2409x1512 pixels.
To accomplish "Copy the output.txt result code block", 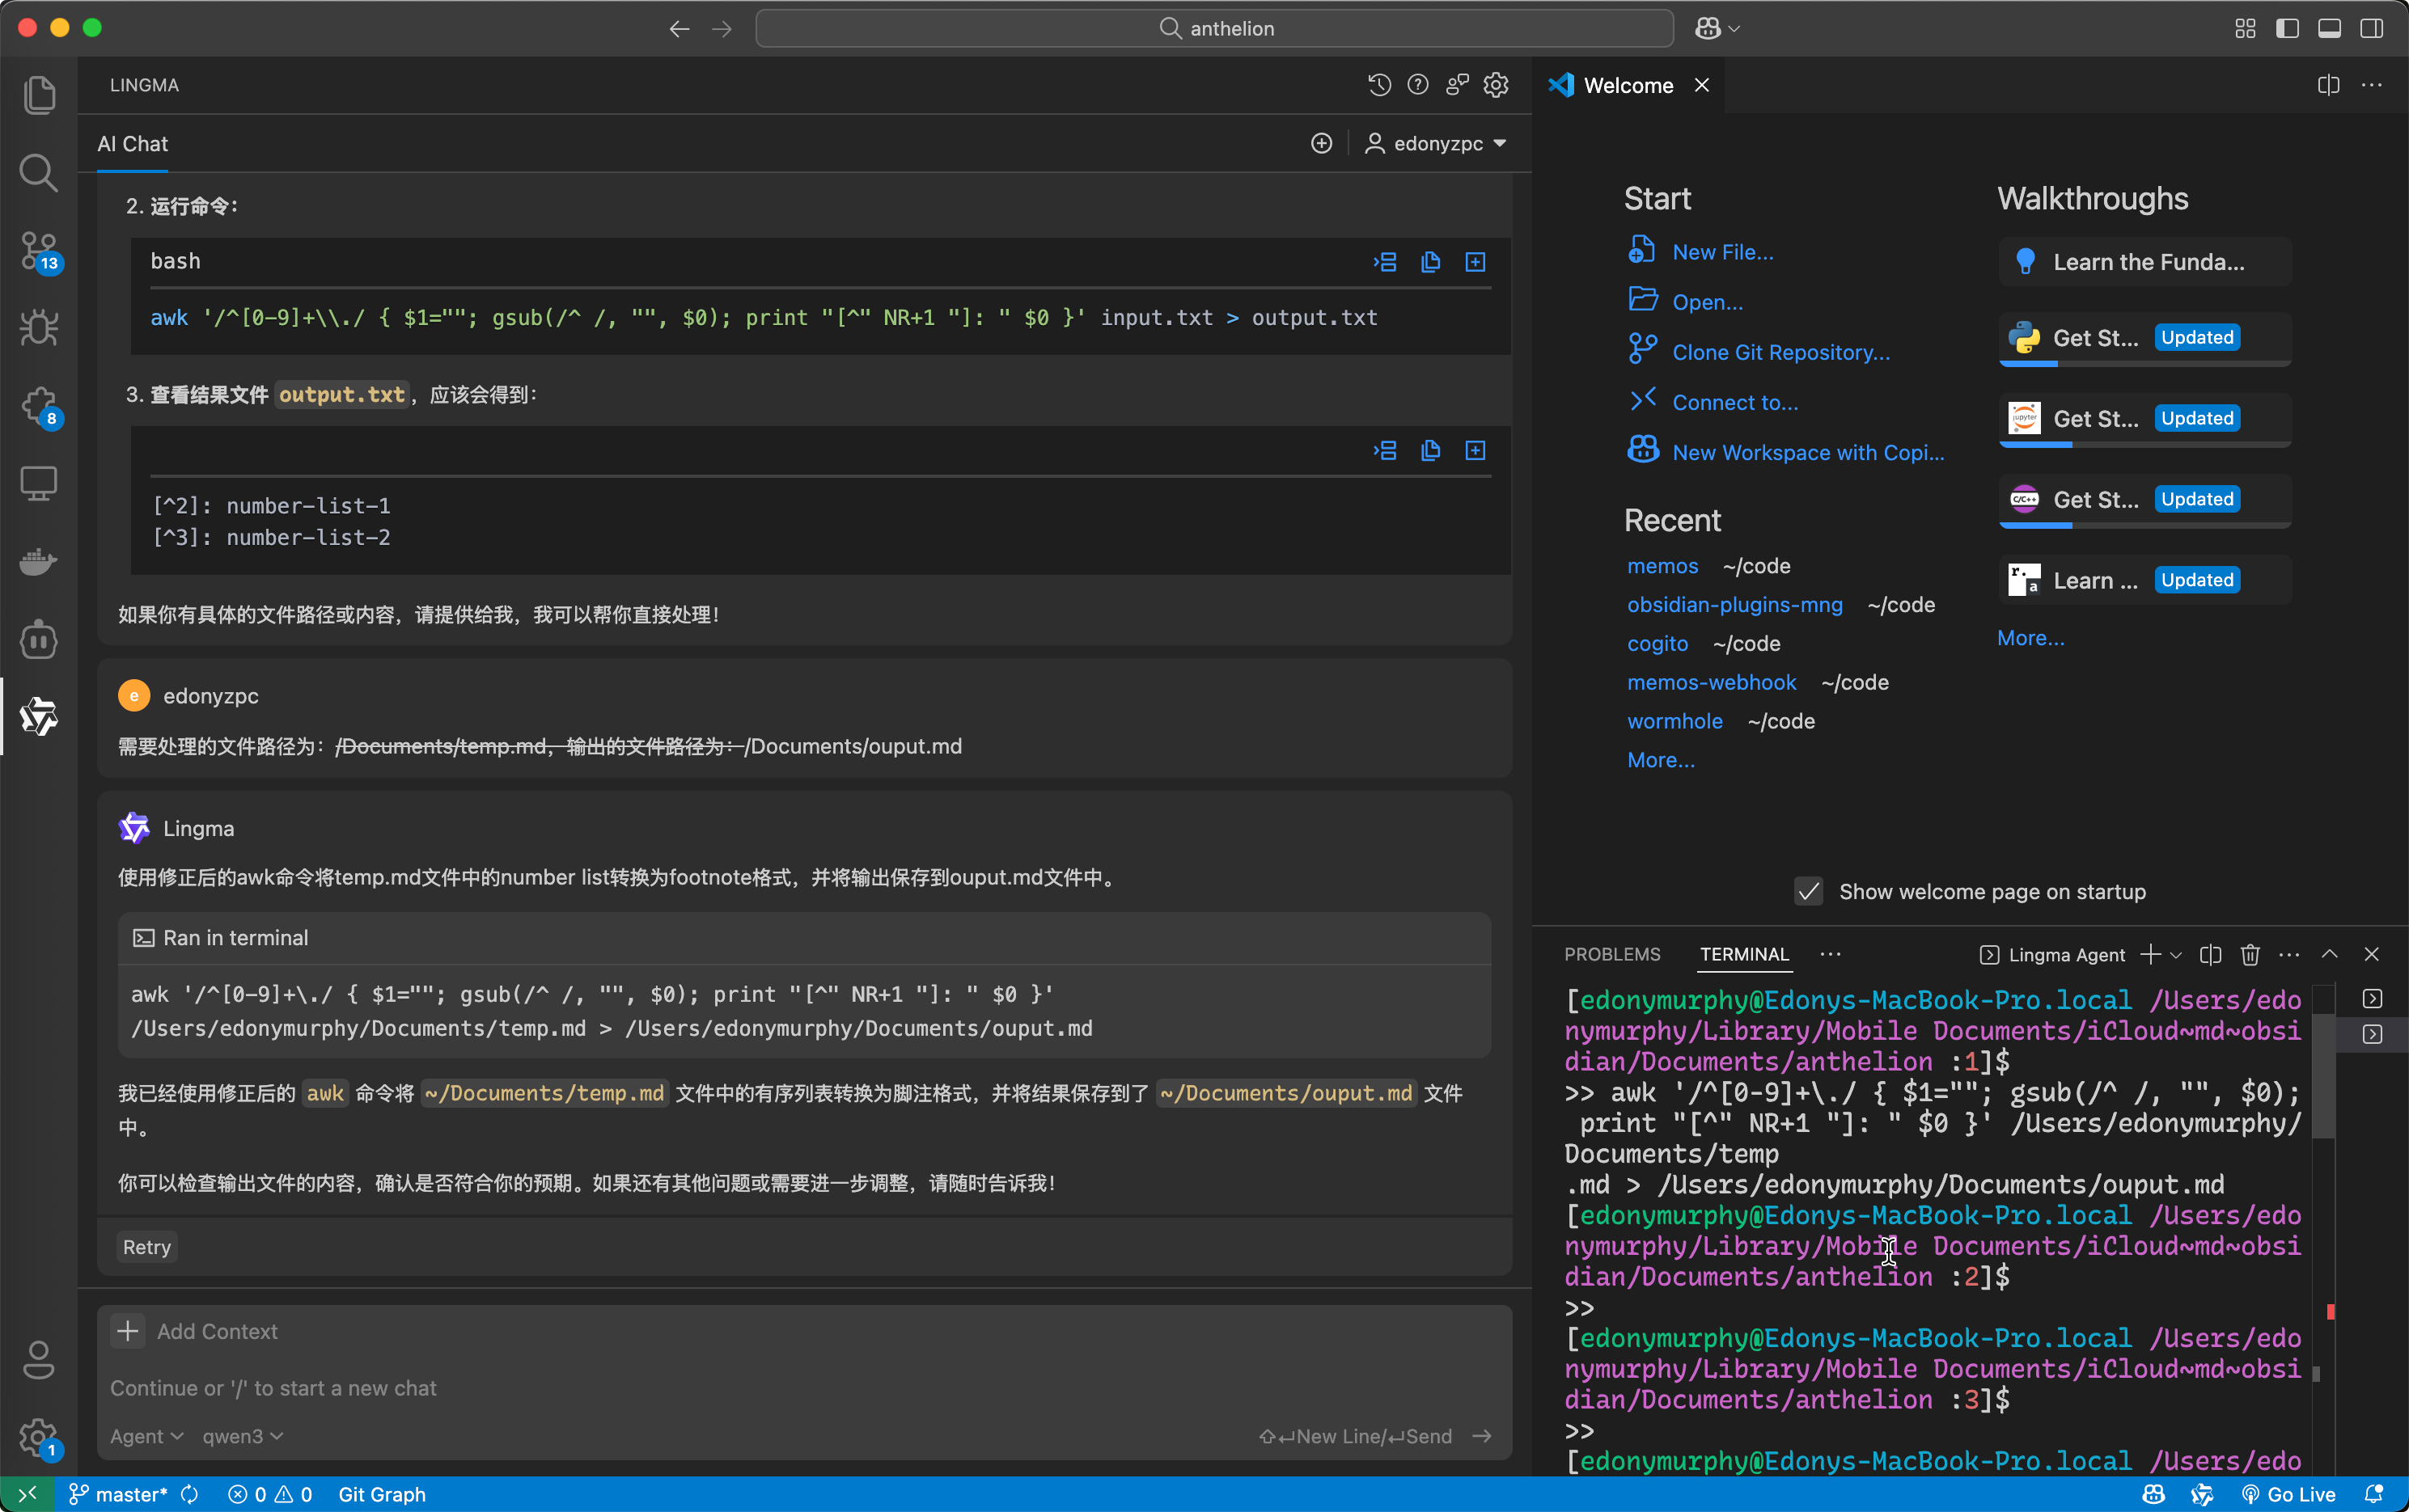I will click(x=1430, y=451).
